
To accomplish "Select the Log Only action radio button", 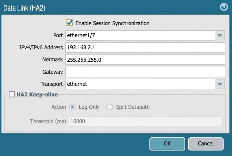I will 72,107.
